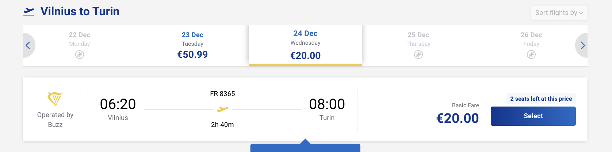Click the yellow plane icon on the route line
The height and width of the screenshot is (152, 612).
[x=222, y=109]
